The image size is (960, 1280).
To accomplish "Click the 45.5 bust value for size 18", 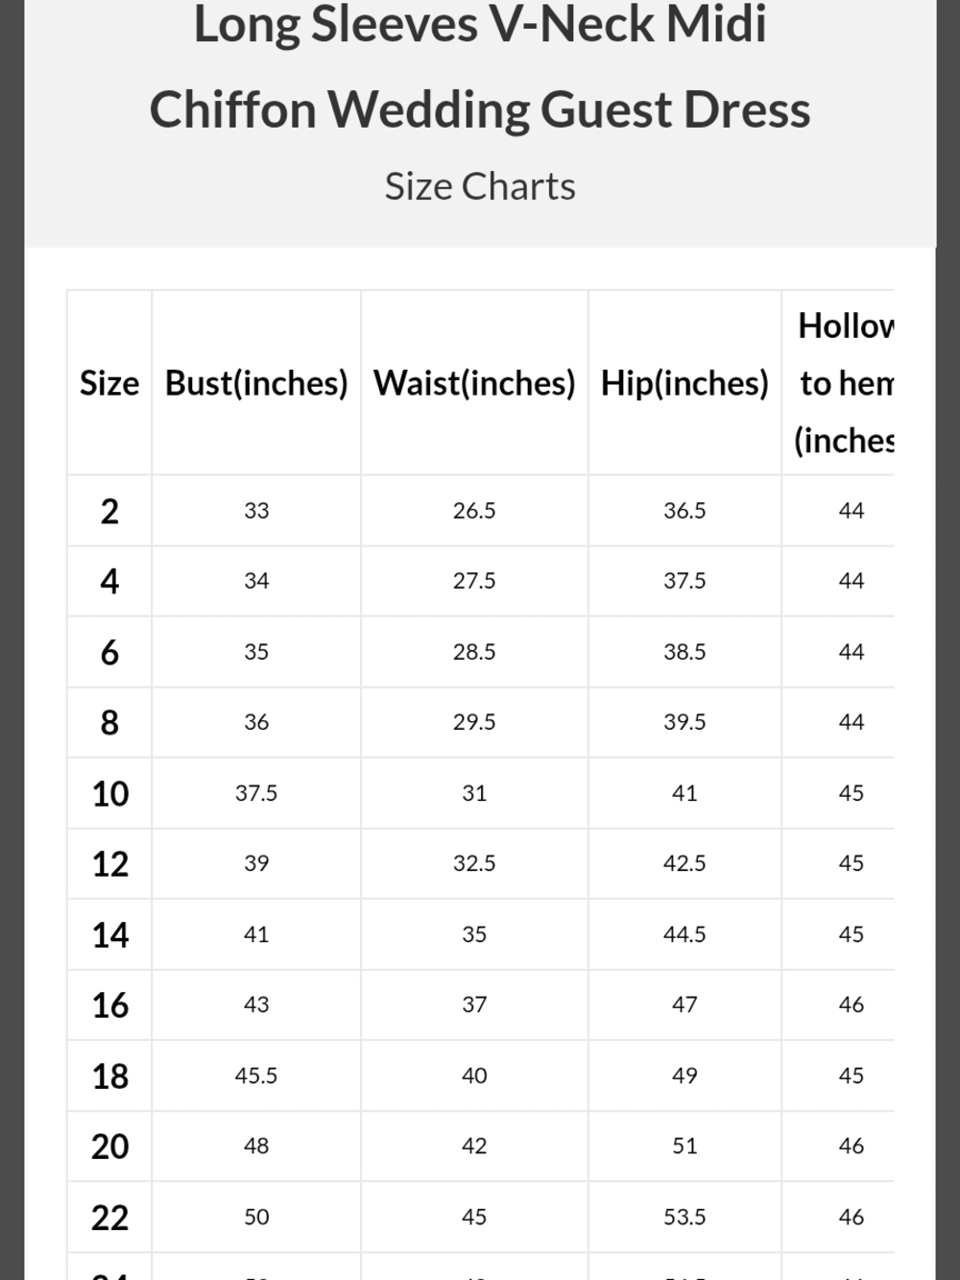I will 256,1075.
